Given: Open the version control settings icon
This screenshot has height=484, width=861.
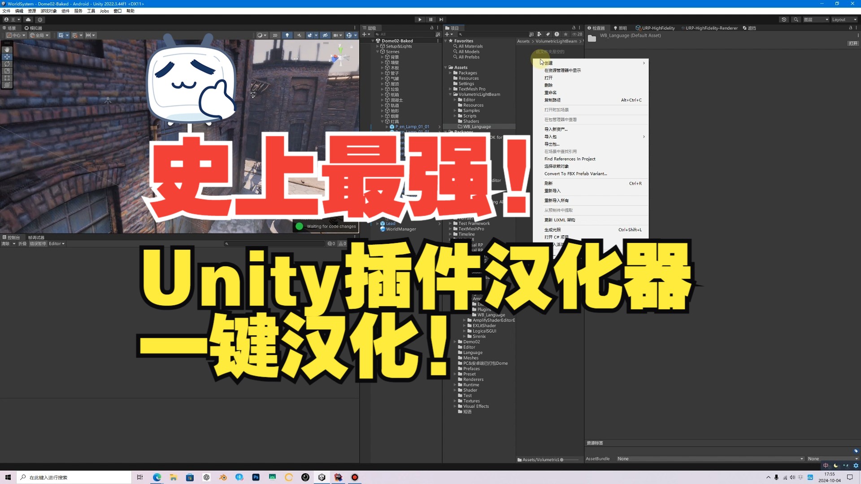Looking at the screenshot, I should coord(40,19).
